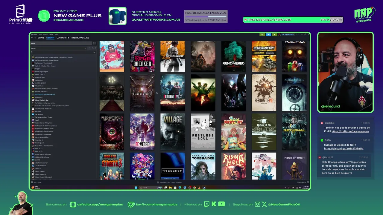Click the Windows taskbar Search box
Viewport: 383px width, 215px height.
tap(151, 188)
